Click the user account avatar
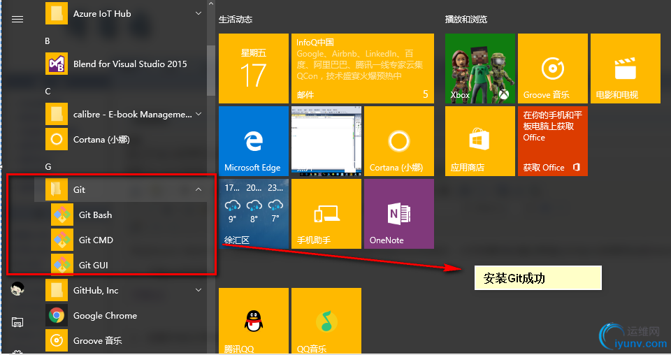Viewport: 671px width, 355px height. (17, 289)
